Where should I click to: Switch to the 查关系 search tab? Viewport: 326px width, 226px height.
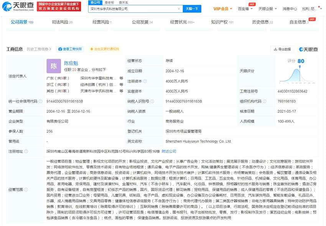[123, 3]
